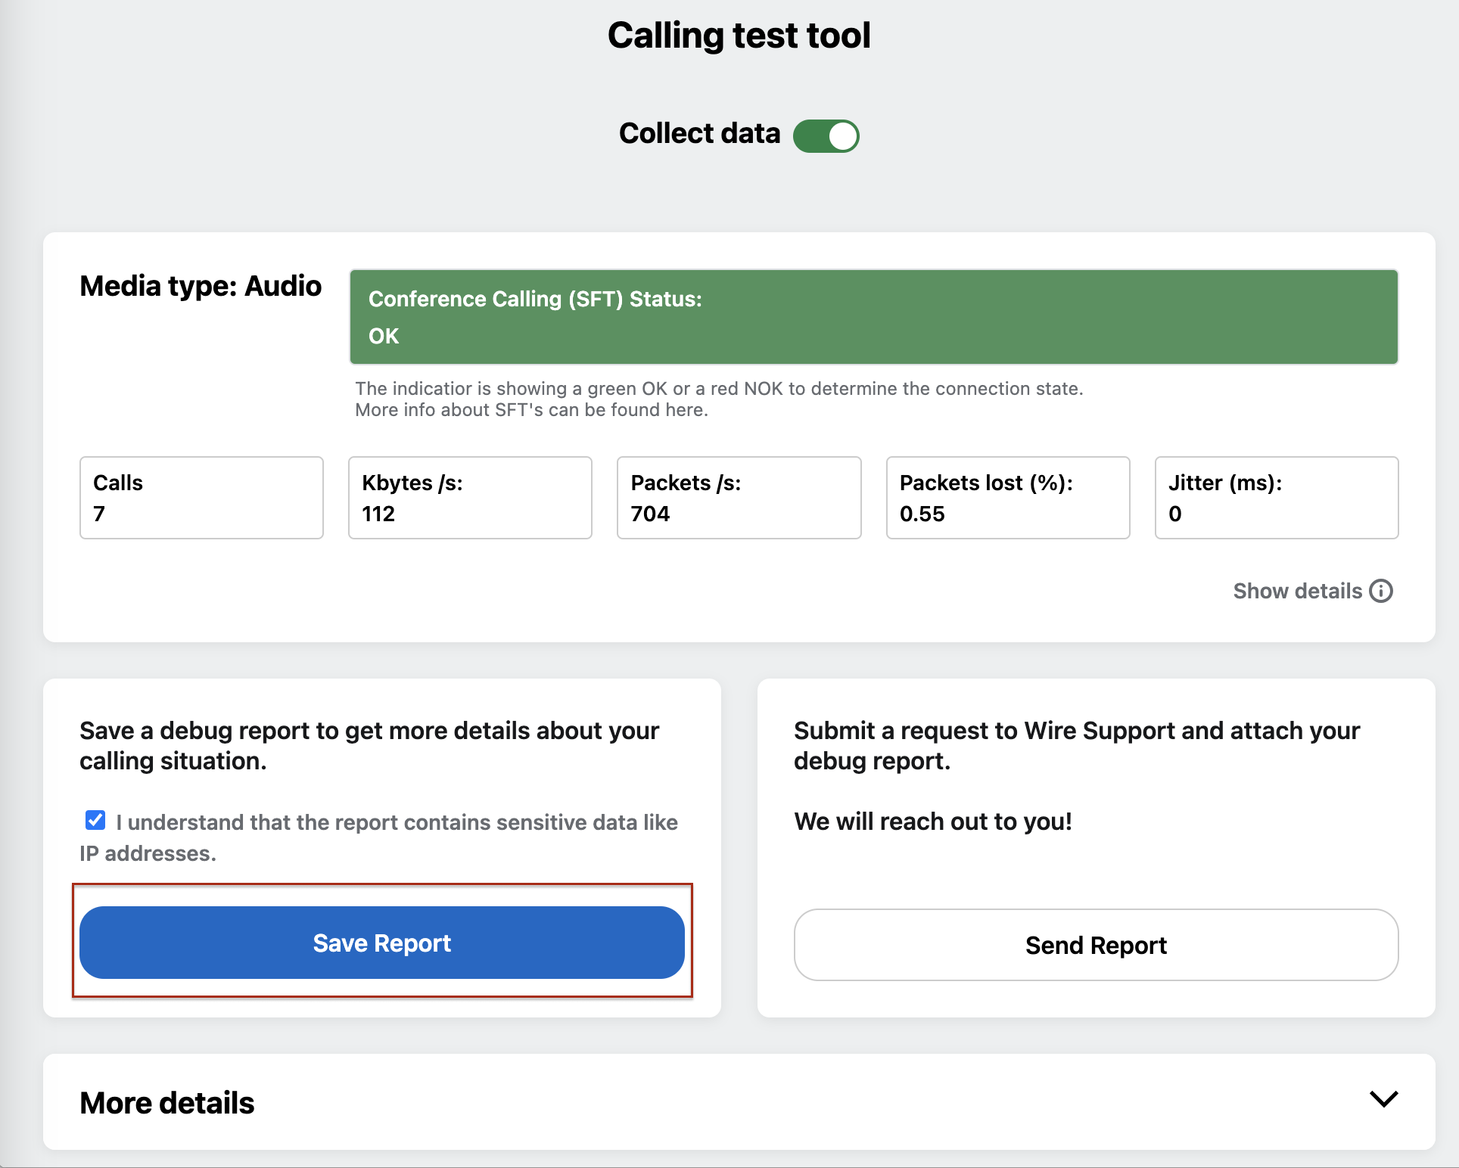Click the Calling test tool heading
The width and height of the screenshot is (1459, 1168).
tap(739, 36)
